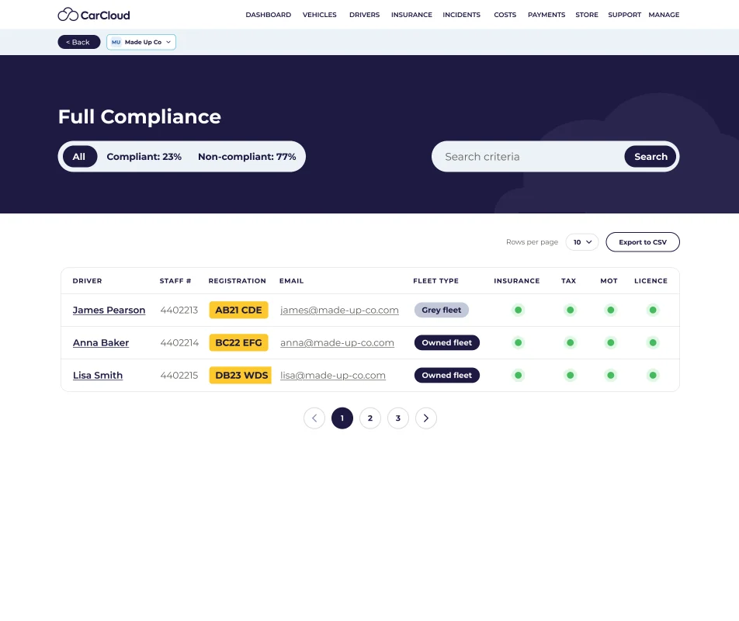Email anna@made-up-co.com
The width and height of the screenshot is (739, 621).
(337, 342)
